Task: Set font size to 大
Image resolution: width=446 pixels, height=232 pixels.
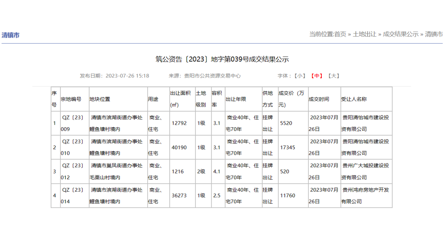Action: pos(333,76)
